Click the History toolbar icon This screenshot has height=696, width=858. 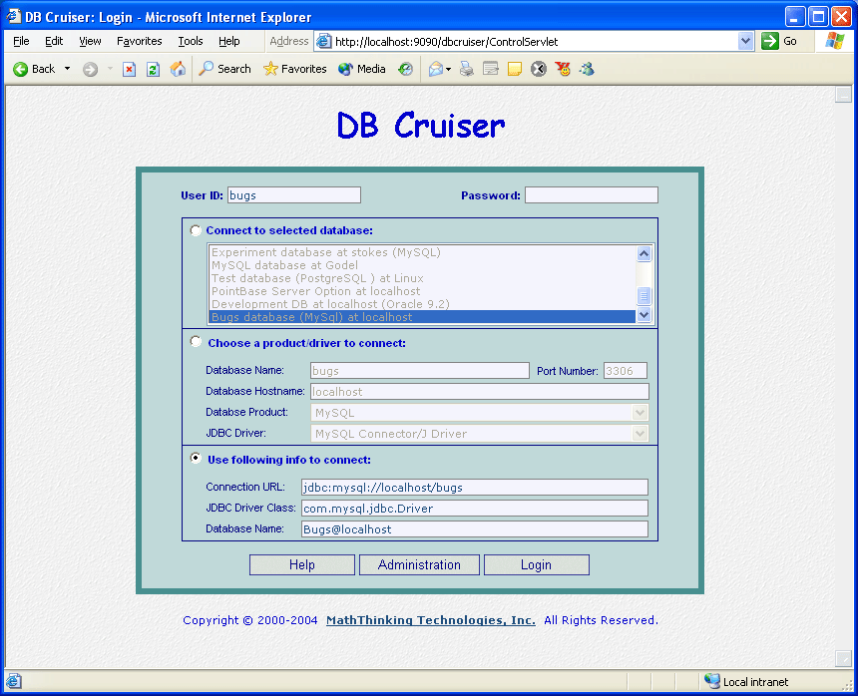tap(405, 69)
